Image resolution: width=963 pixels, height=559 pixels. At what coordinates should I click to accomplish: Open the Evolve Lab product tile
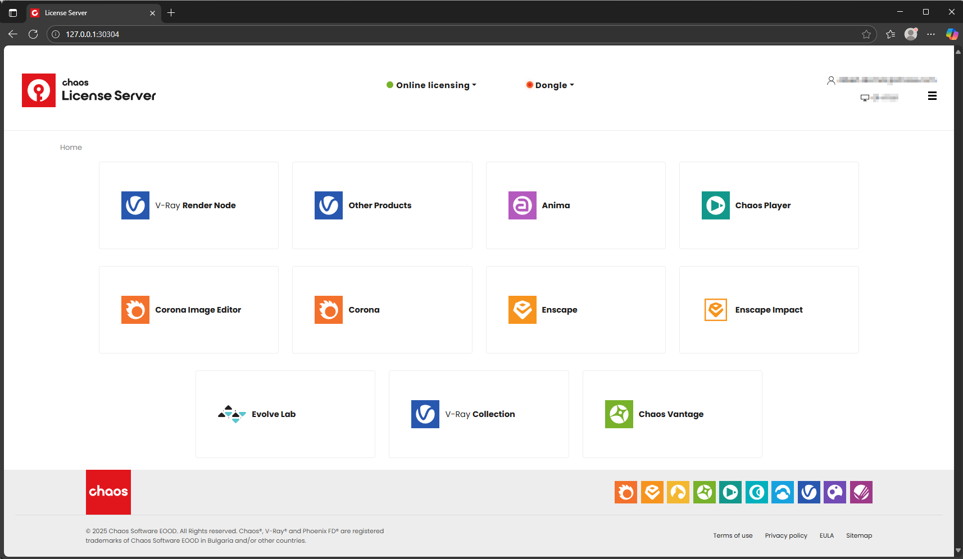coord(285,414)
